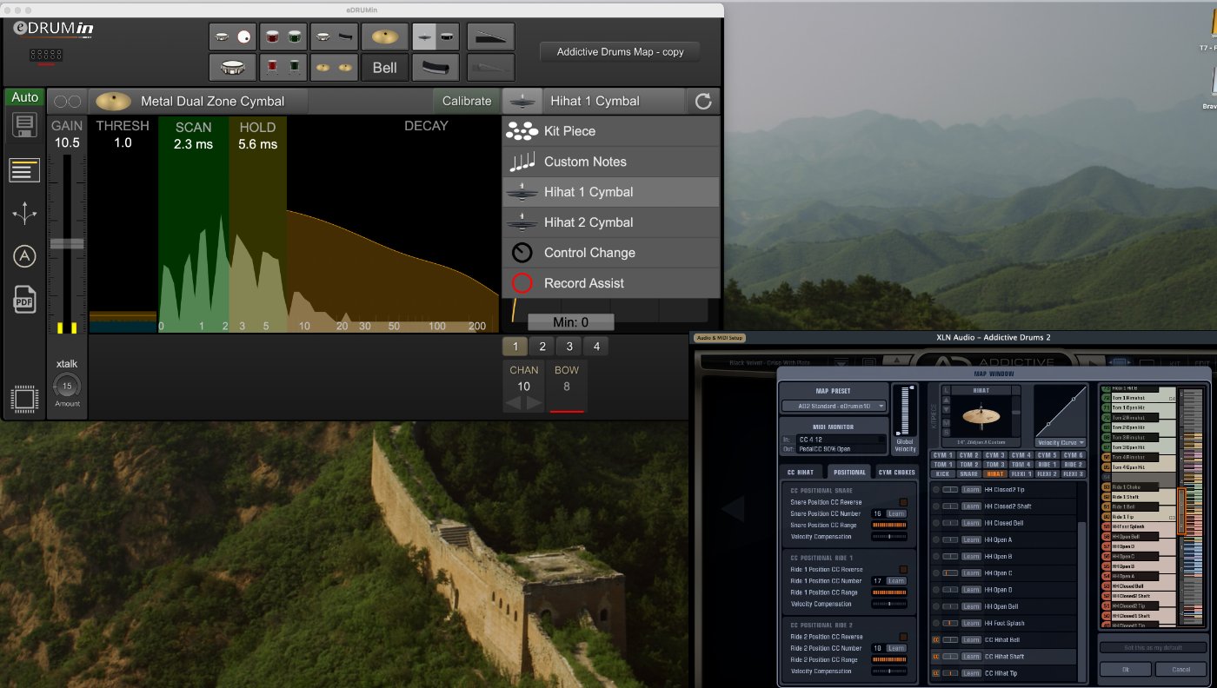Click the CC icon beside CC Hihat Tip
This screenshot has height=688, width=1217.
937,673
